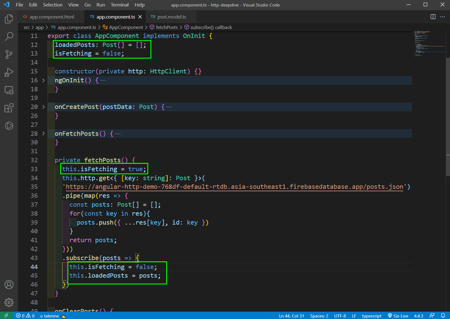Open the firebase posts.json URL link
Image resolution: width=450 pixels, height=319 pixels.
click(234, 187)
